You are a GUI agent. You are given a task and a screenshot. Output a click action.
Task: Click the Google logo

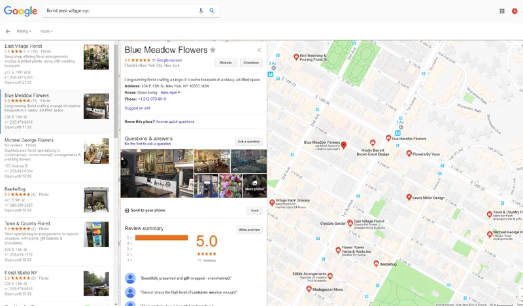tap(20, 10)
